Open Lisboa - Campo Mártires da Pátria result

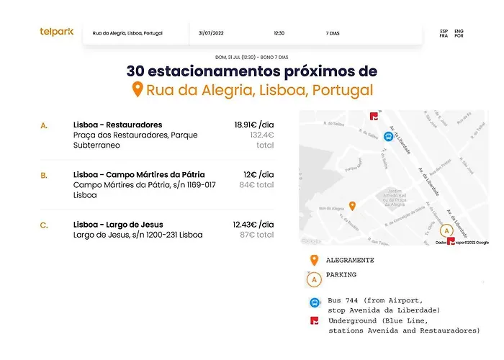[139, 174]
